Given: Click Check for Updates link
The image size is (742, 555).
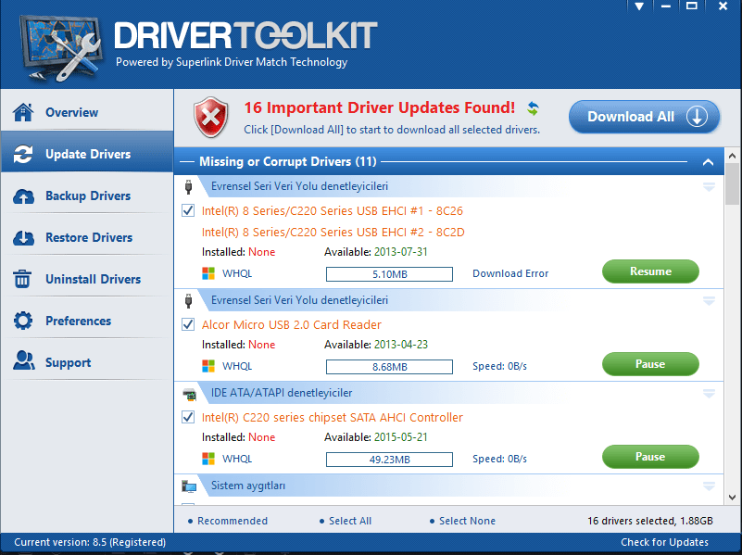Looking at the screenshot, I should [664, 542].
